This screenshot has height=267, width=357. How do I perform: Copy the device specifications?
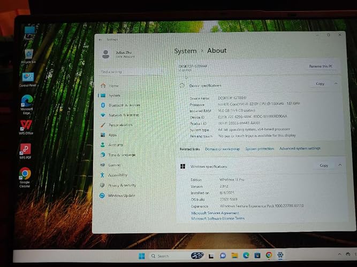320,84
